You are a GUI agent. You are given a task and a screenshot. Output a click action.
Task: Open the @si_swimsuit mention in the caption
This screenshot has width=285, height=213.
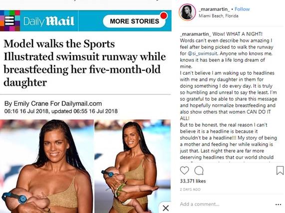tap(202, 53)
